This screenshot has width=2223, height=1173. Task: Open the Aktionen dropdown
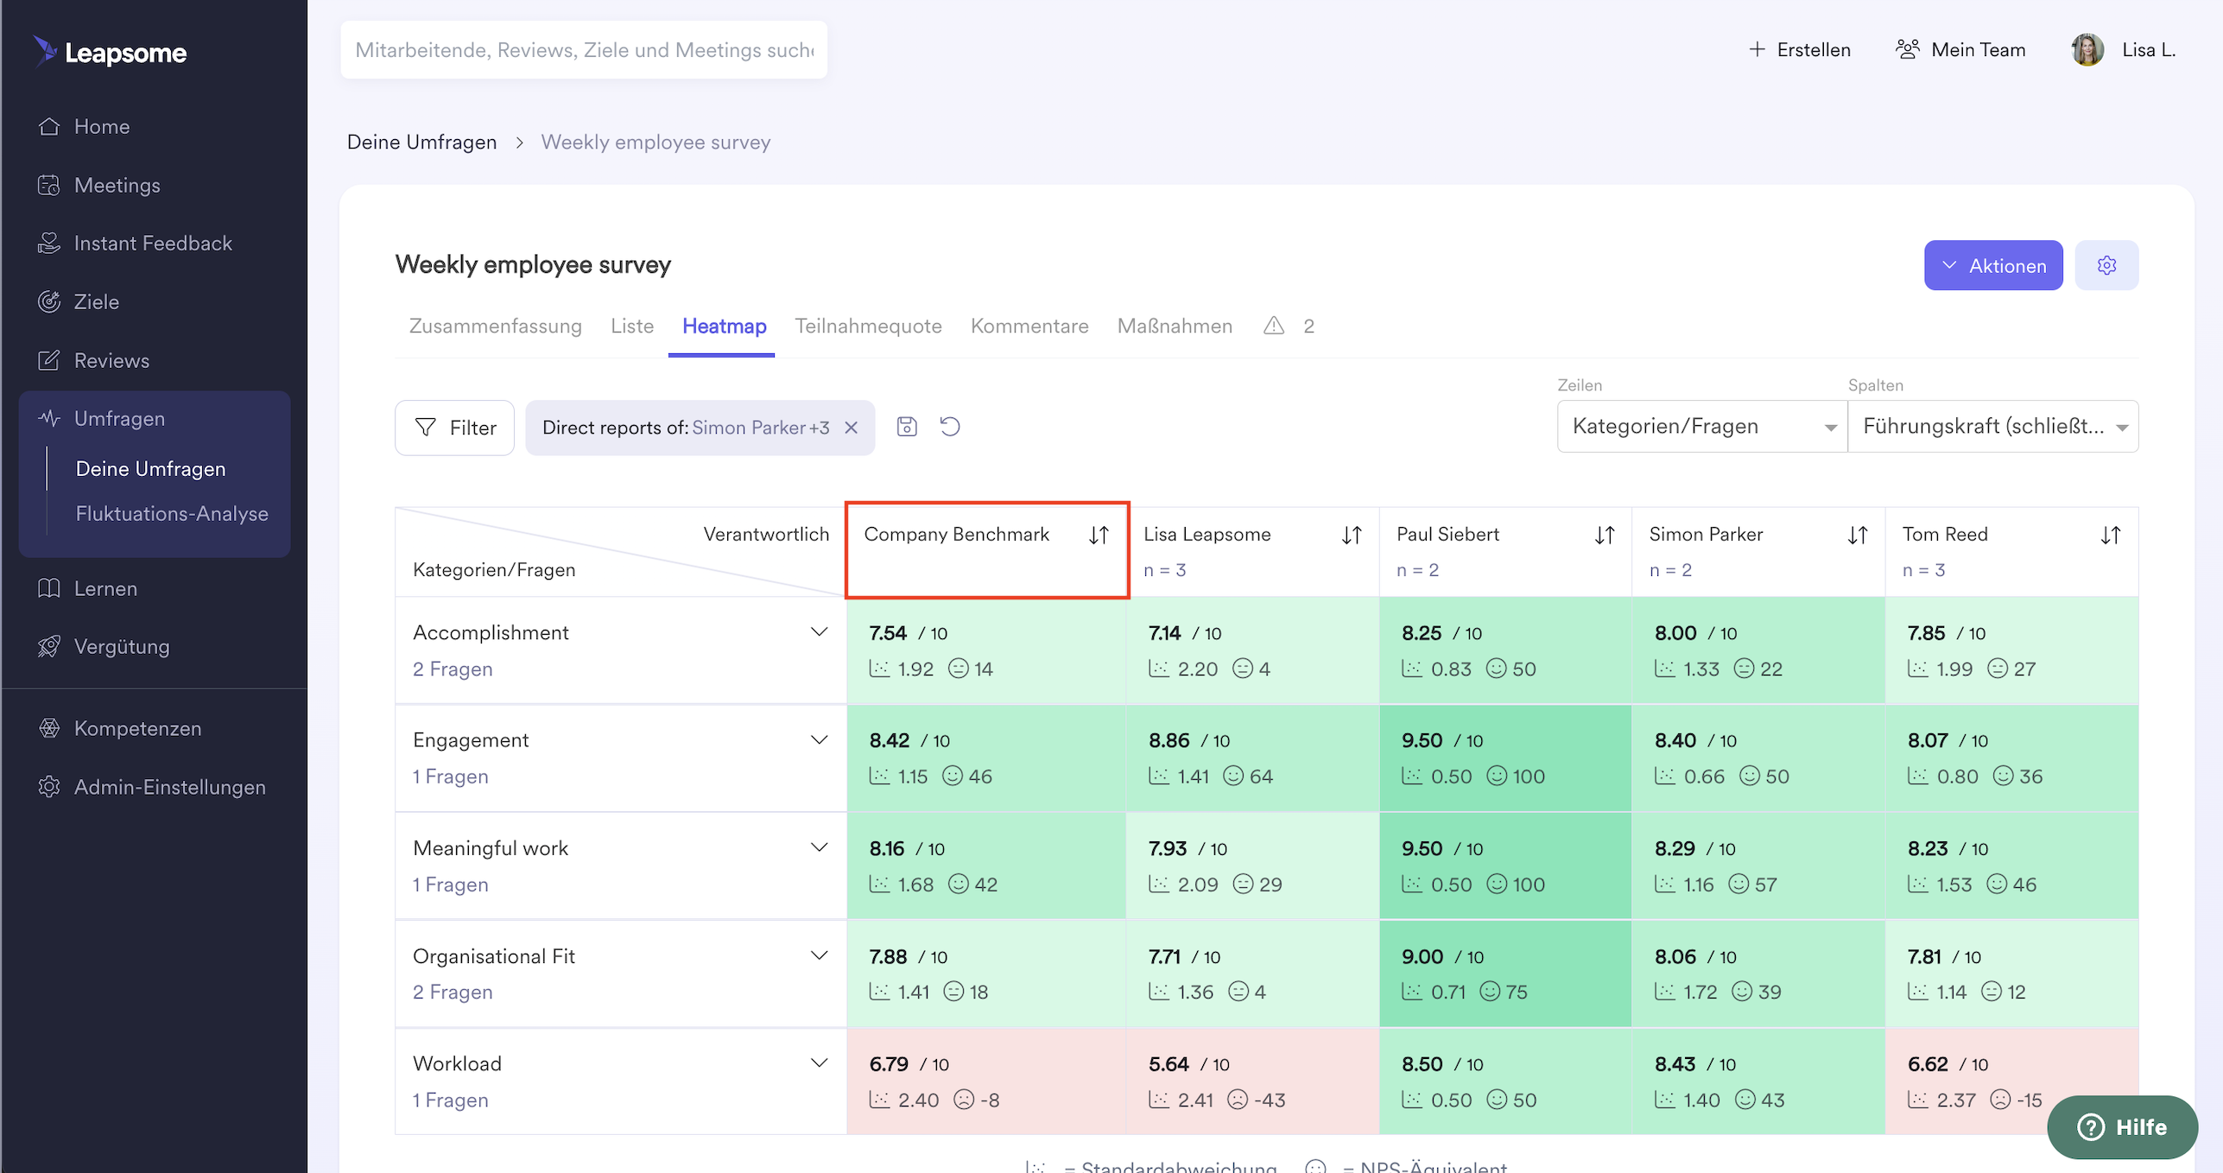1993,265
